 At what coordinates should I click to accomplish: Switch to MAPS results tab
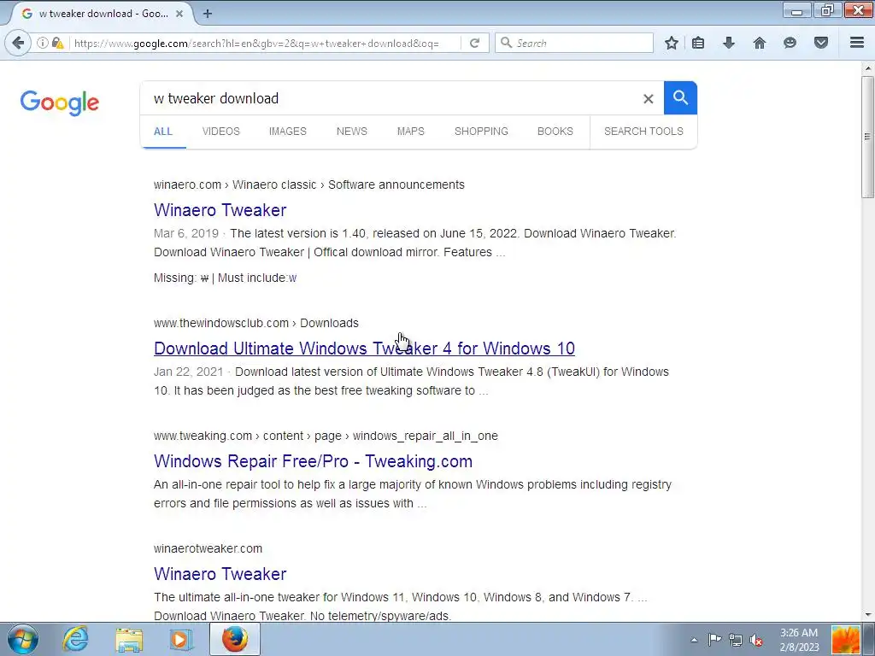[411, 132]
